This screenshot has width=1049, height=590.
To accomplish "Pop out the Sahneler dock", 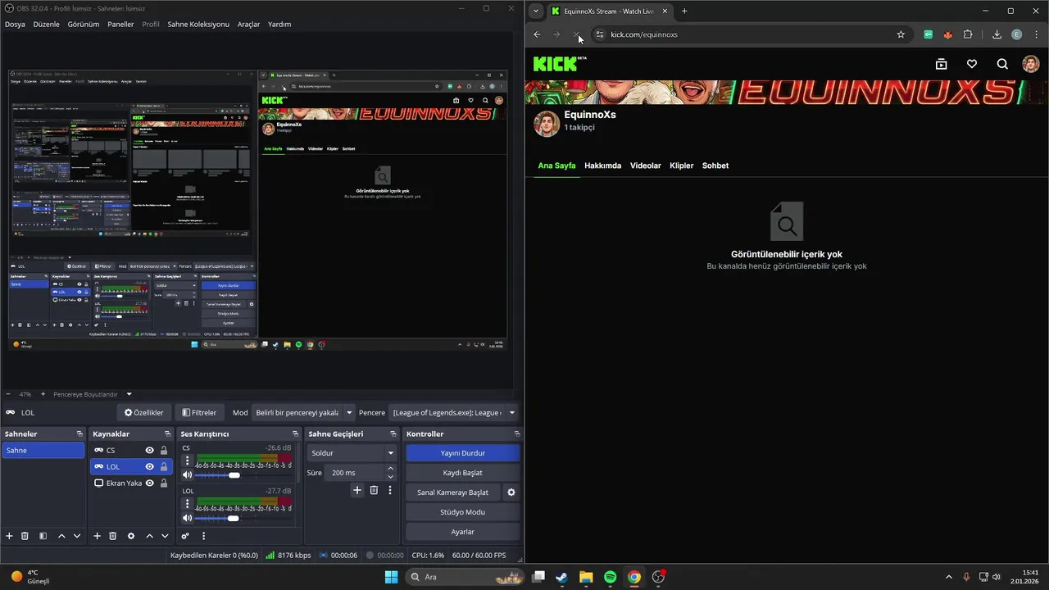I will click(79, 433).
